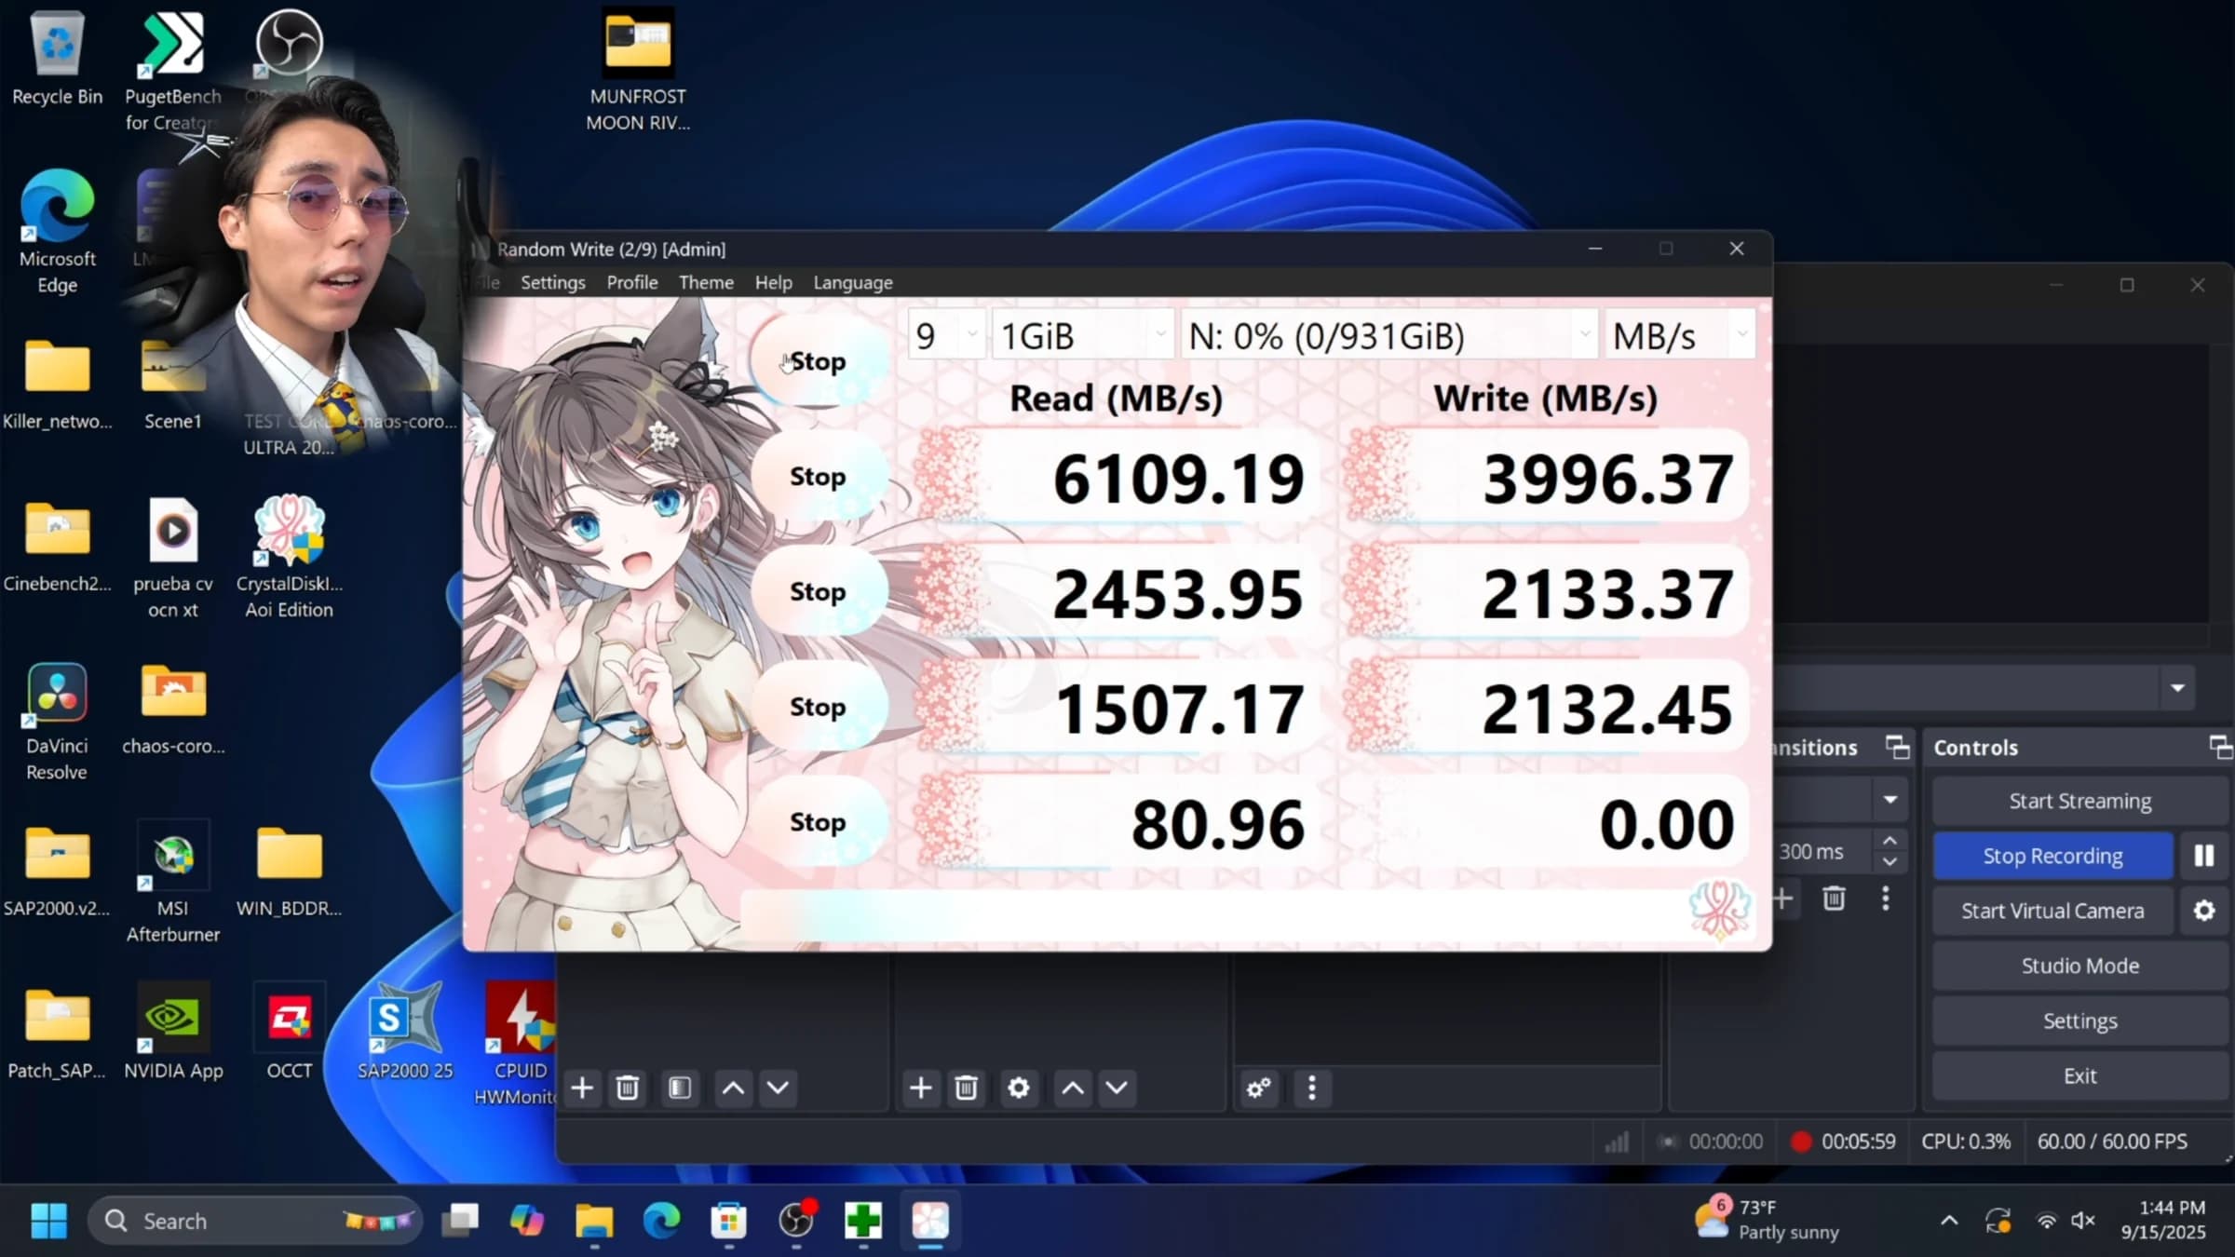Open Windows Start menu
The height and width of the screenshot is (1257, 2235).
(48, 1221)
